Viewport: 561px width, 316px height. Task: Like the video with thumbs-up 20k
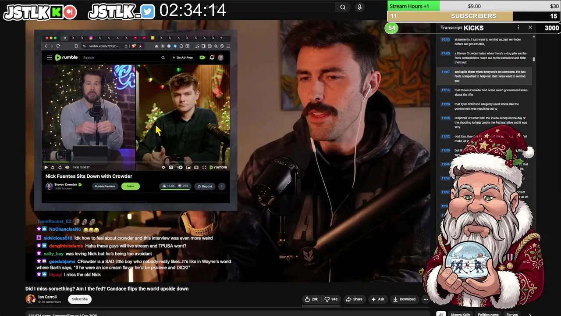311,299
